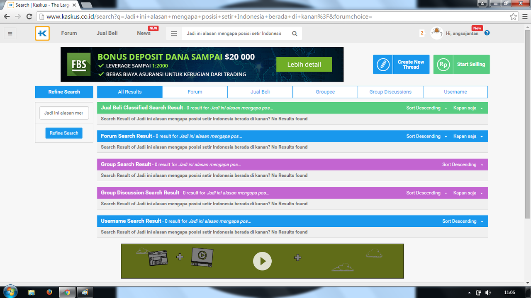This screenshot has width=531, height=298.
Task: Open the notifications counter badge
Action: pos(422,33)
